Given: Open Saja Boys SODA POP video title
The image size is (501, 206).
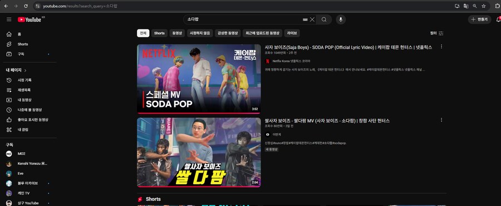Looking at the screenshot, I should 348,47.
